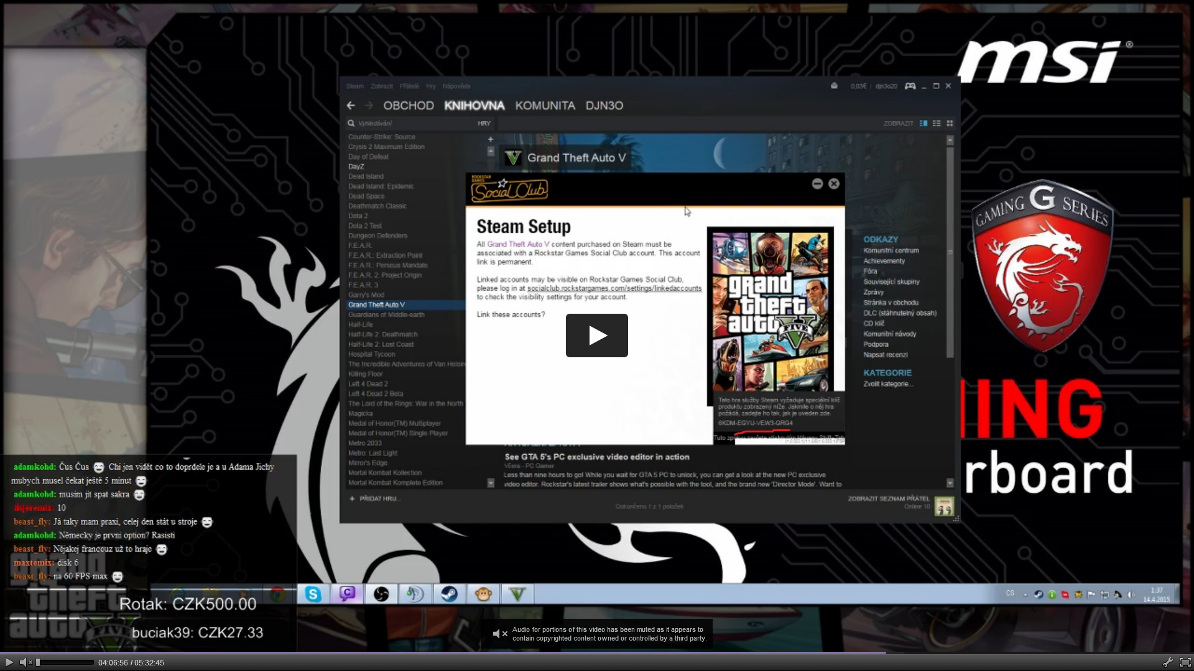
Task: Switch library to list view icon
Action: [937, 124]
